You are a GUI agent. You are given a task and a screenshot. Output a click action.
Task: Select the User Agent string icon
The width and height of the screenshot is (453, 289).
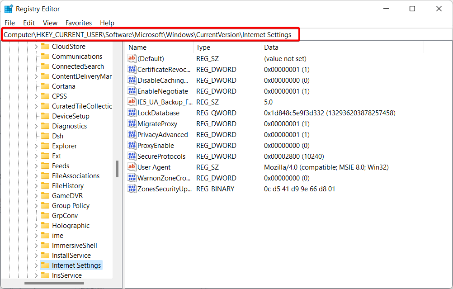132,167
